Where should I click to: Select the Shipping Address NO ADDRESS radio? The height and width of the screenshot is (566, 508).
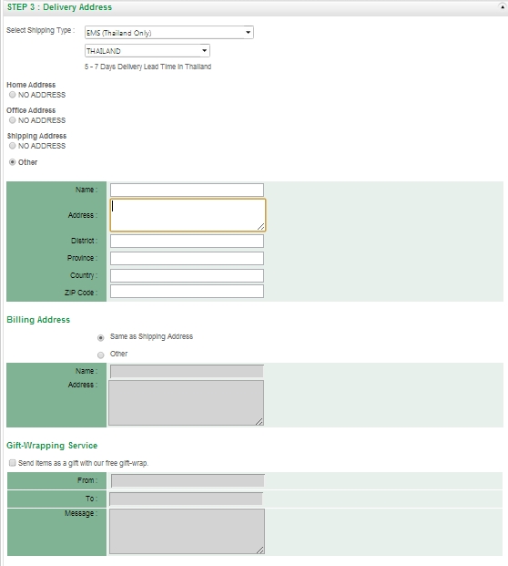pyautogui.click(x=13, y=146)
